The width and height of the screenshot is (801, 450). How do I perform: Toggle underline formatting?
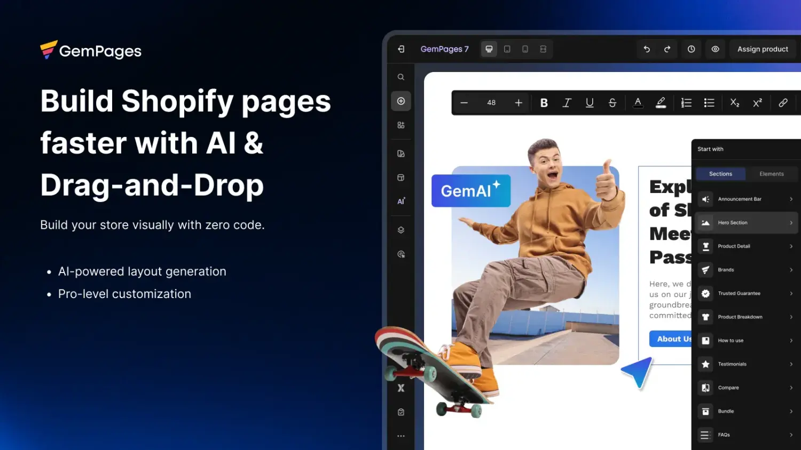click(590, 103)
